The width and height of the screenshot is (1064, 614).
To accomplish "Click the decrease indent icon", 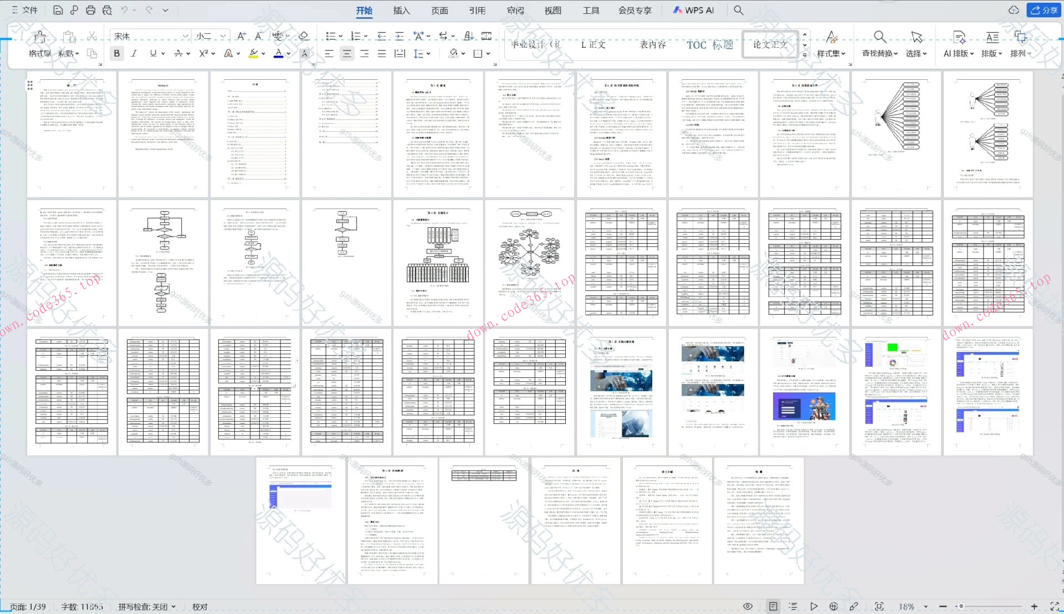I will point(381,36).
